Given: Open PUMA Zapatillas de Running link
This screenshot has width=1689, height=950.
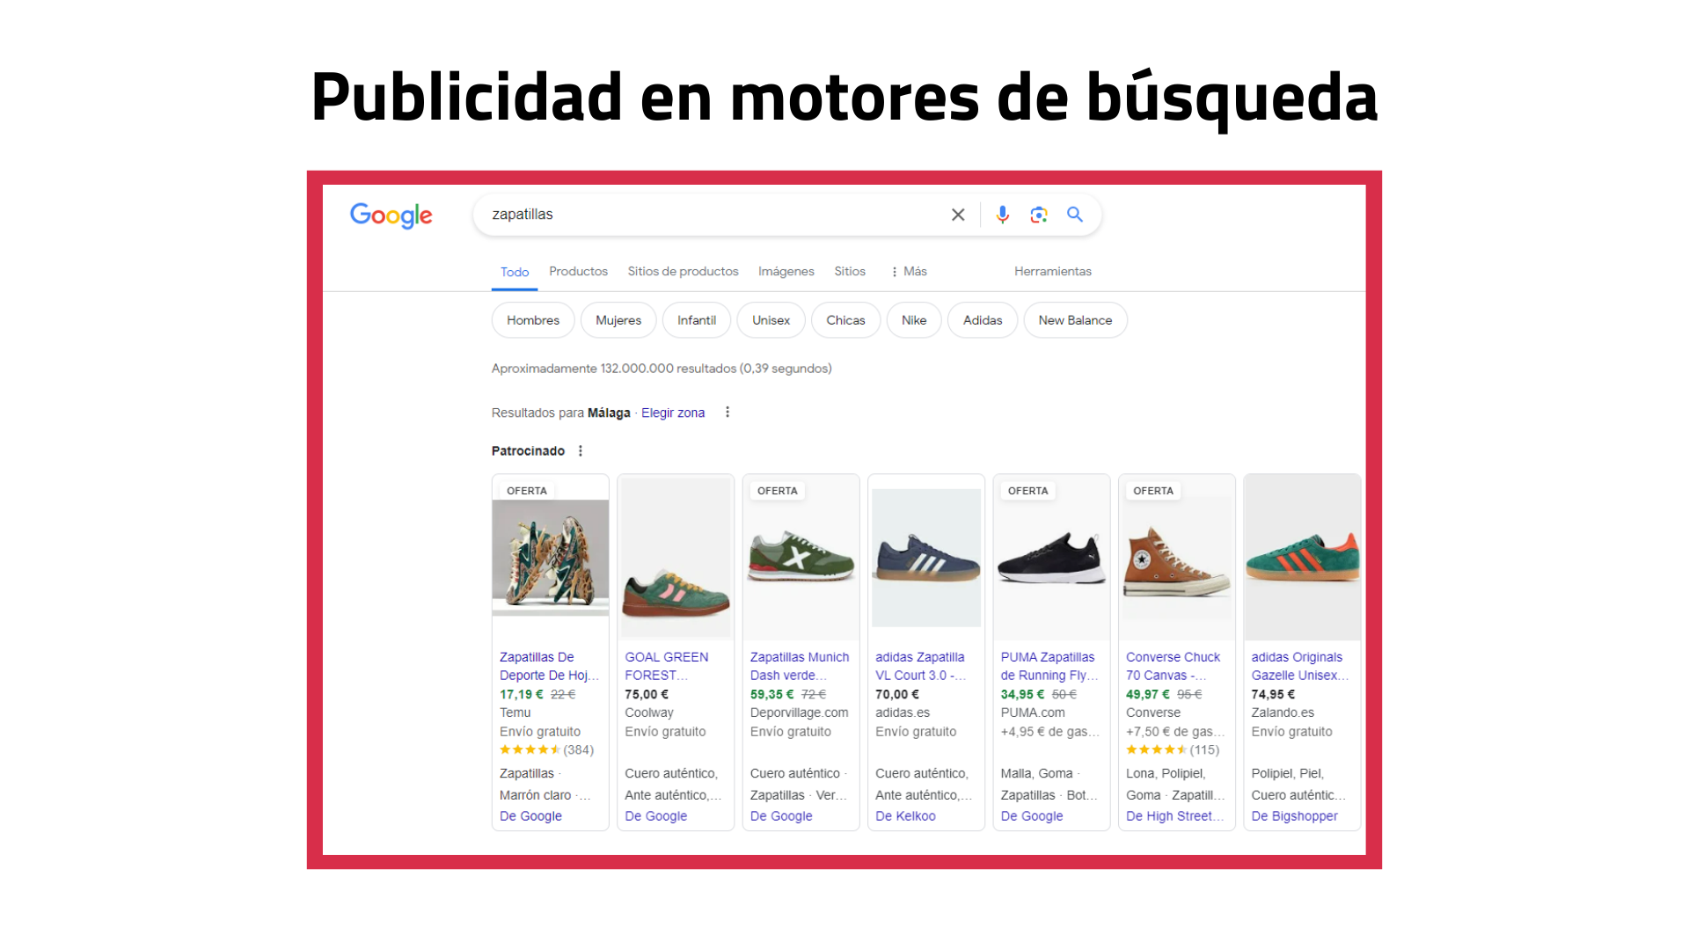Looking at the screenshot, I should [1049, 666].
